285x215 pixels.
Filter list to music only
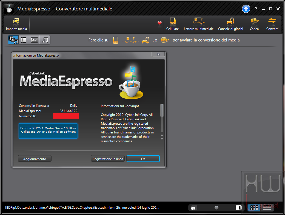click(x=45, y=40)
